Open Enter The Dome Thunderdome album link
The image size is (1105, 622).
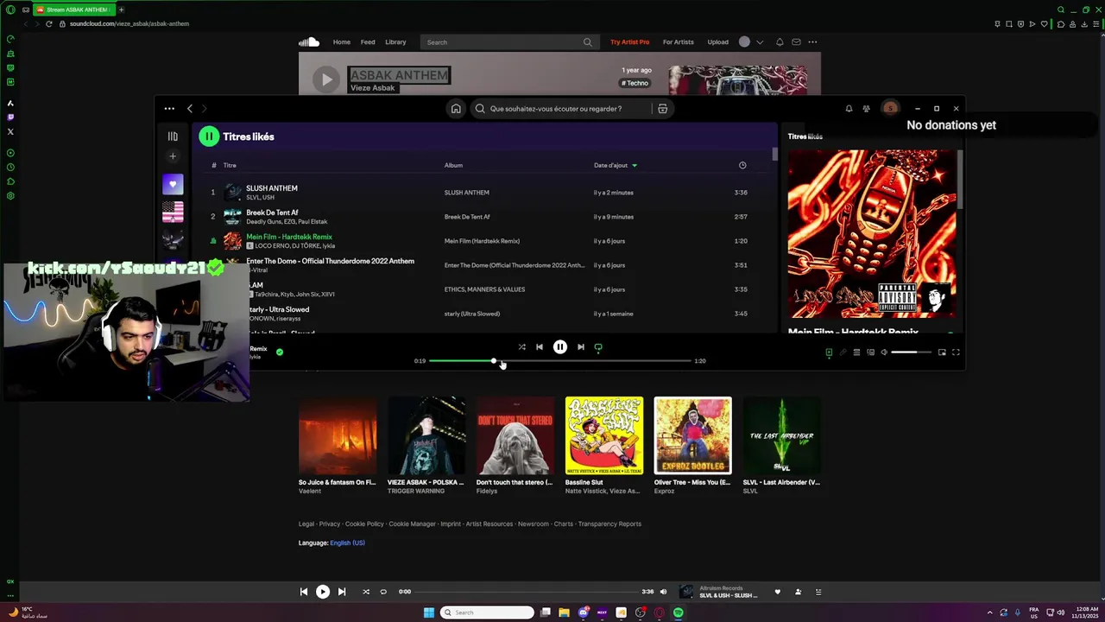(x=515, y=265)
